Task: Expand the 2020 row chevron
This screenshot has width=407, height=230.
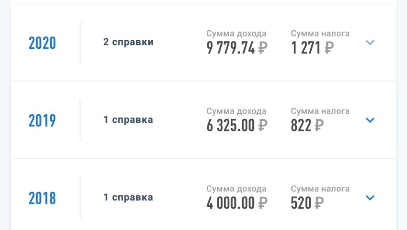Action: coord(369,43)
